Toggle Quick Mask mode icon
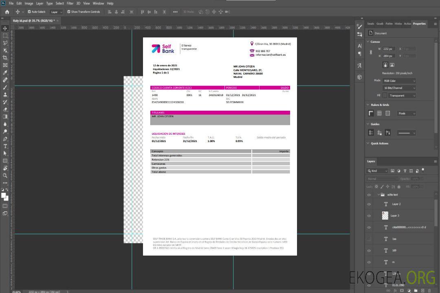440x293 pixels. (x=5, y=206)
